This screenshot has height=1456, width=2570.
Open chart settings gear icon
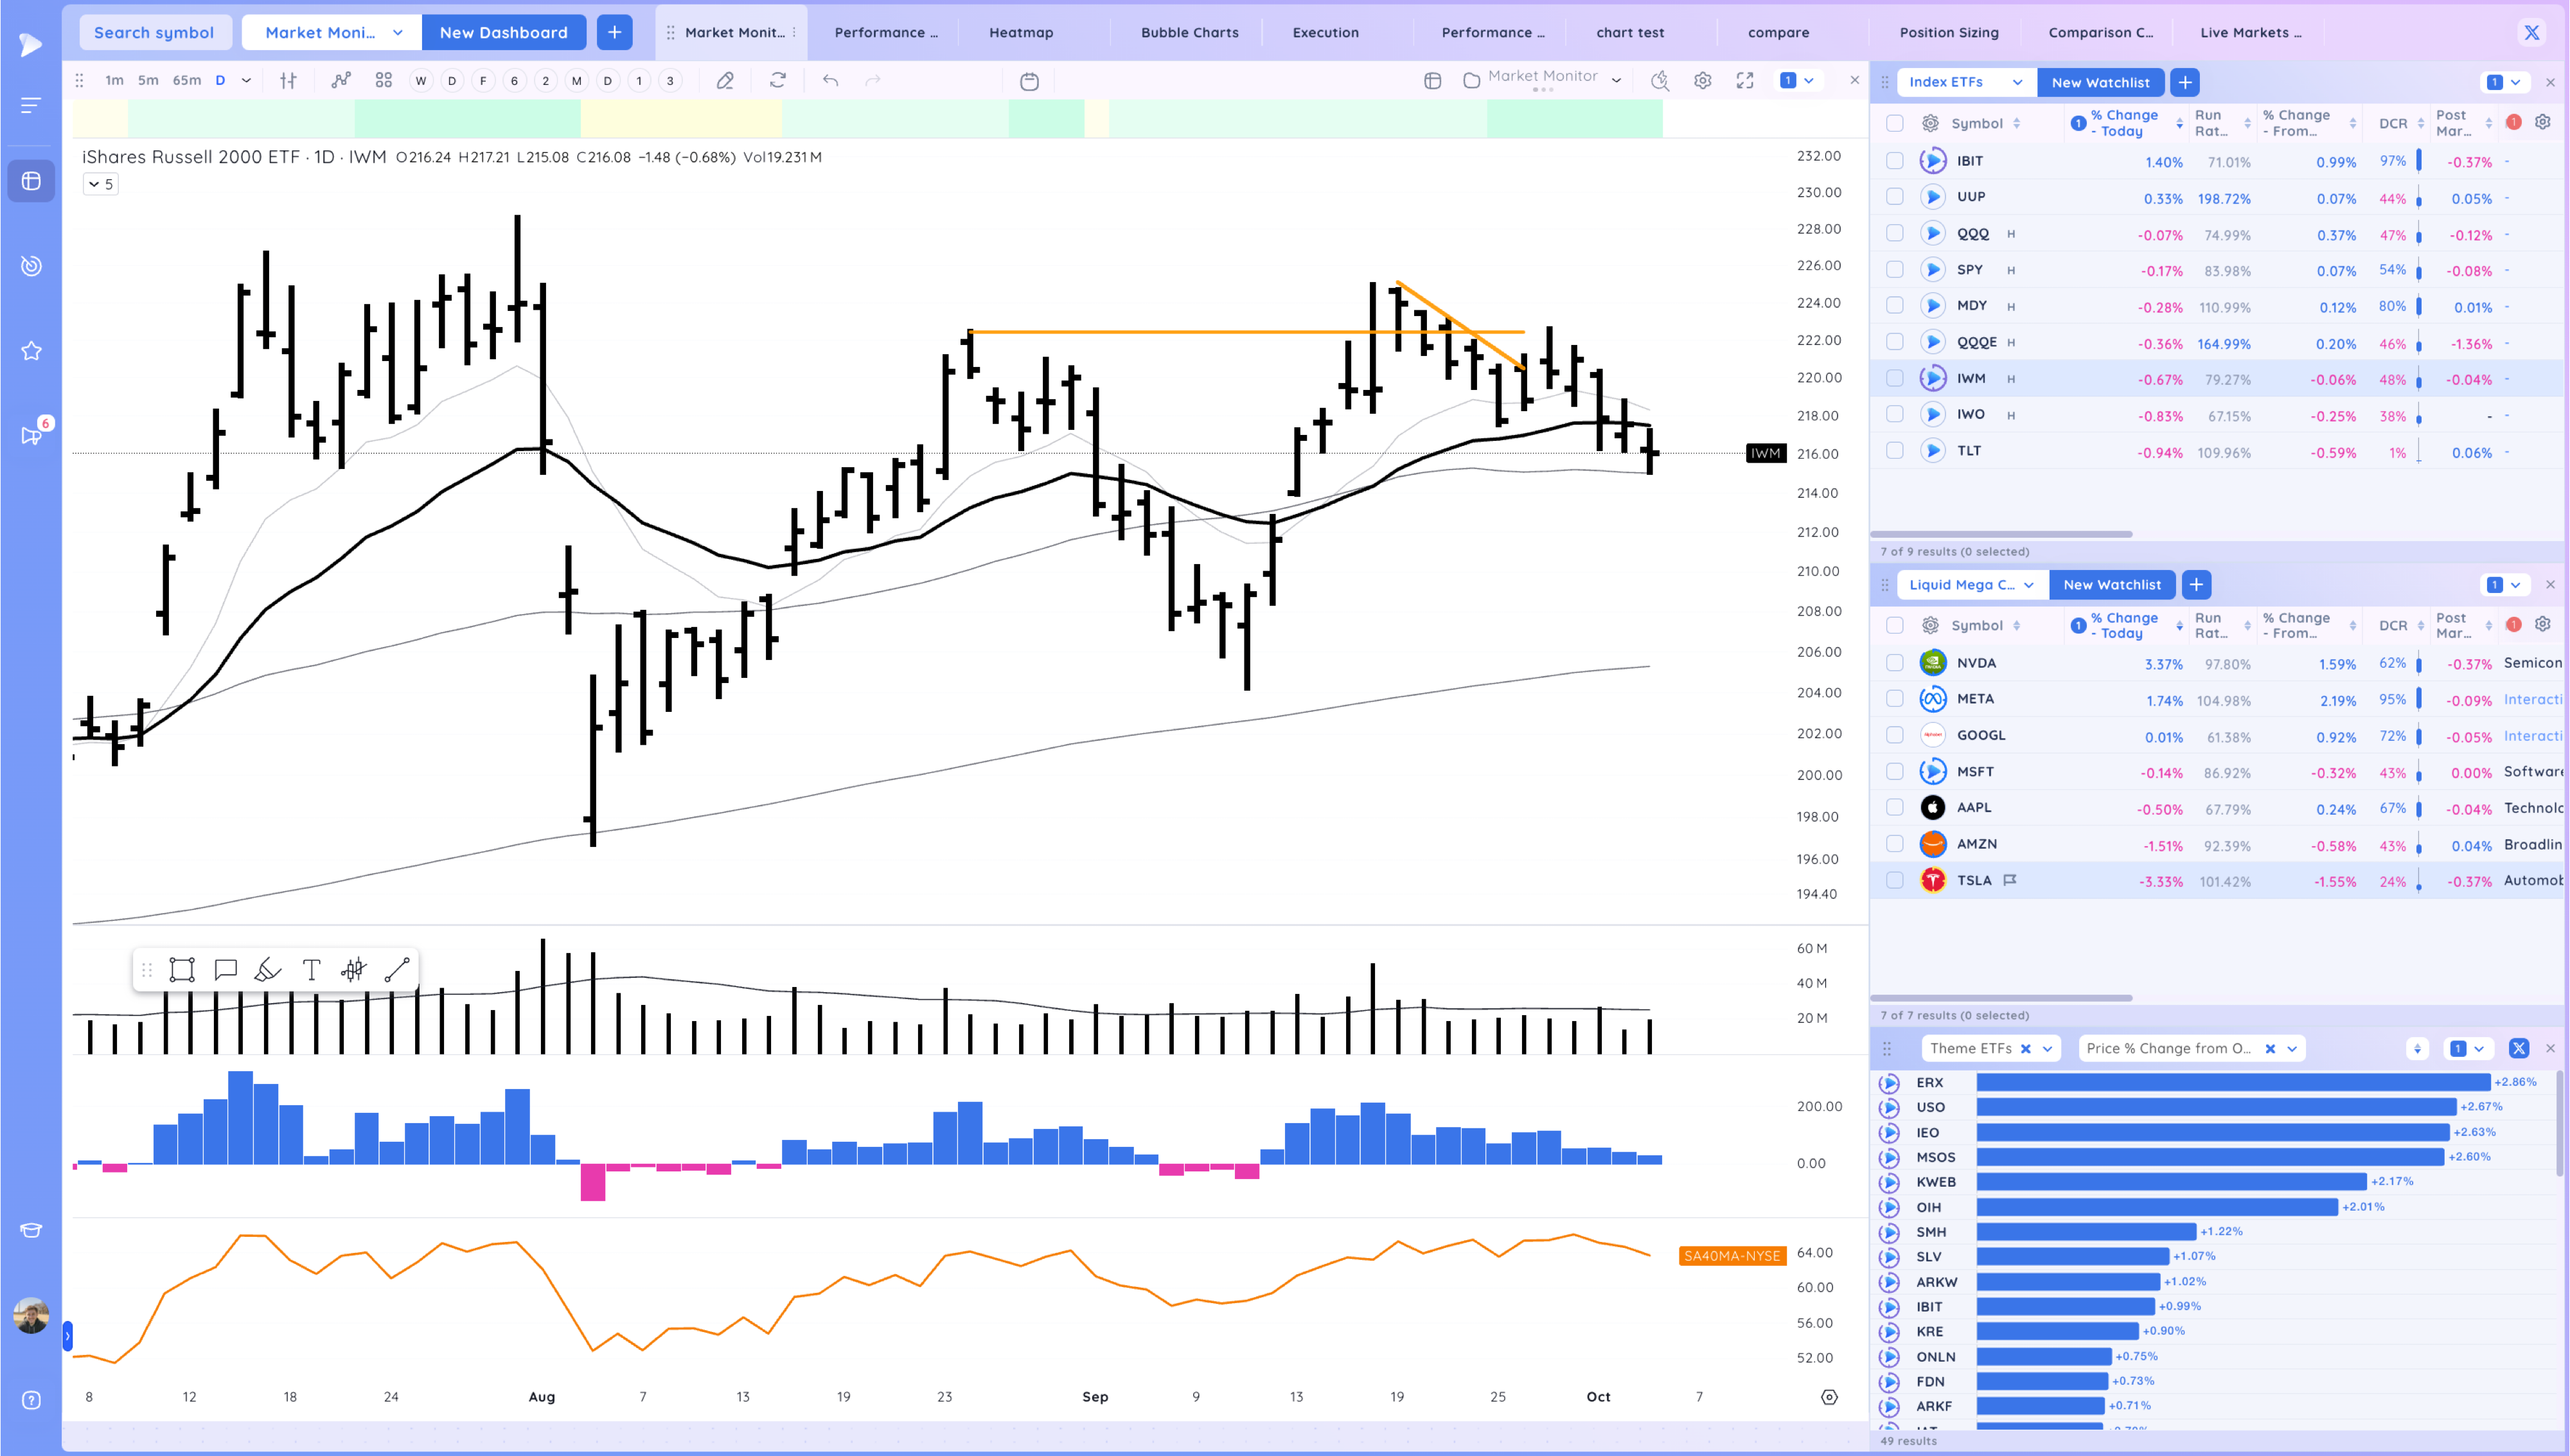point(1703,81)
